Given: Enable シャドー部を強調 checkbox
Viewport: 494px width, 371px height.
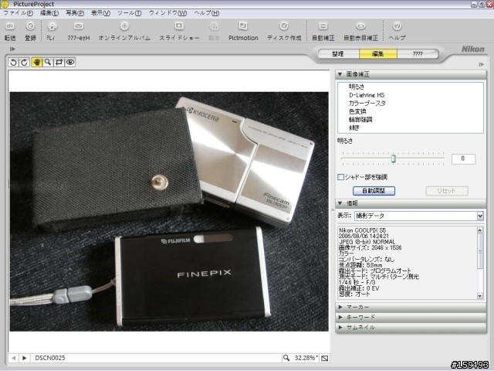Looking at the screenshot, I should pos(340,177).
